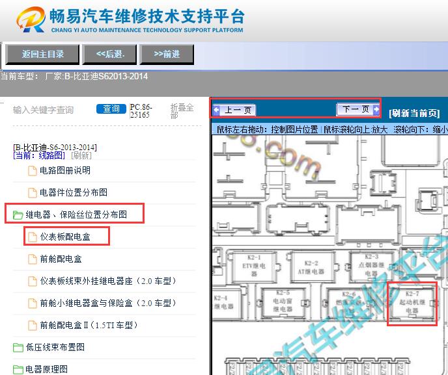Click the page icon beside 前舱小继电器盒与保险盒
448x375 pixels.
pyautogui.click(x=33, y=303)
